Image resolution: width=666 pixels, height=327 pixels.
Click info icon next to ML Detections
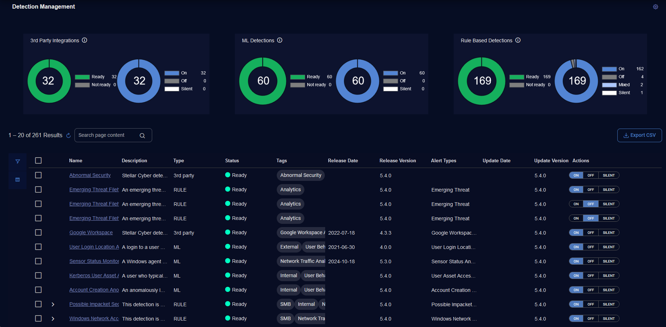pos(280,40)
